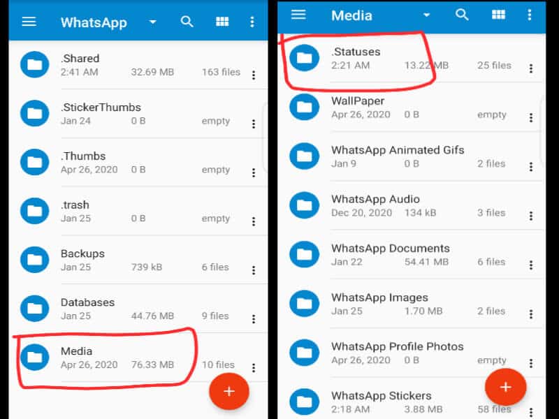
Task: Show options for .trash folder
Action: point(254,221)
